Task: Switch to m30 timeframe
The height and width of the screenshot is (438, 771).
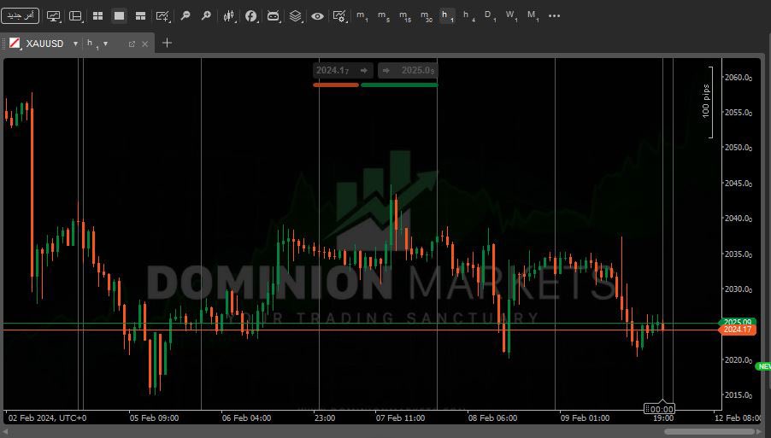Action: (x=427, y=16)
